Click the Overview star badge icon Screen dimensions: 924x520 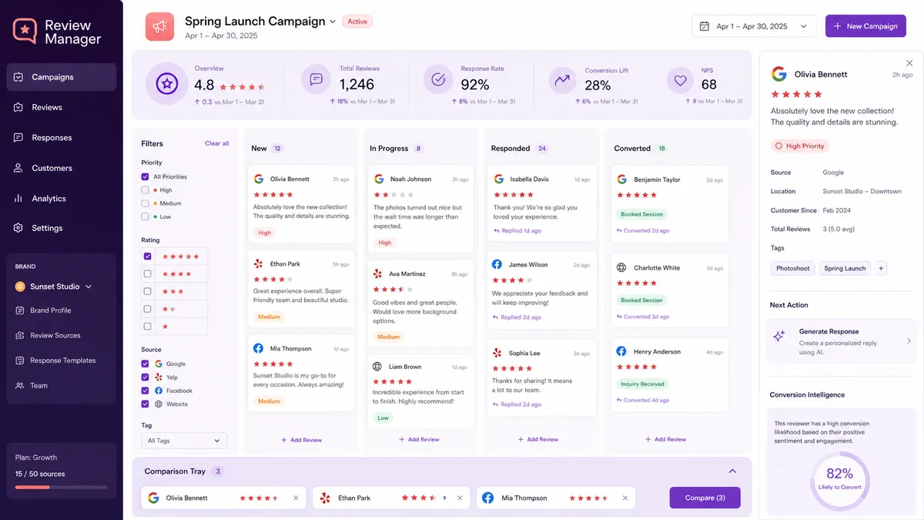166,82
